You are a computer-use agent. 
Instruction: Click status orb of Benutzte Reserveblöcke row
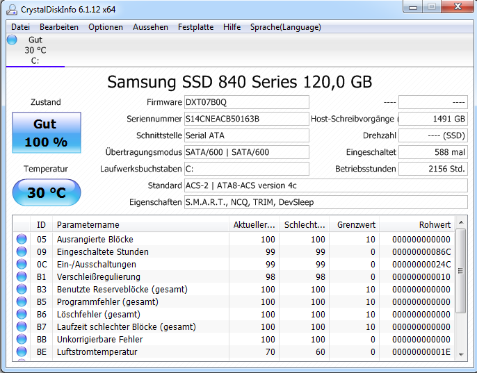tap(22, 289)
